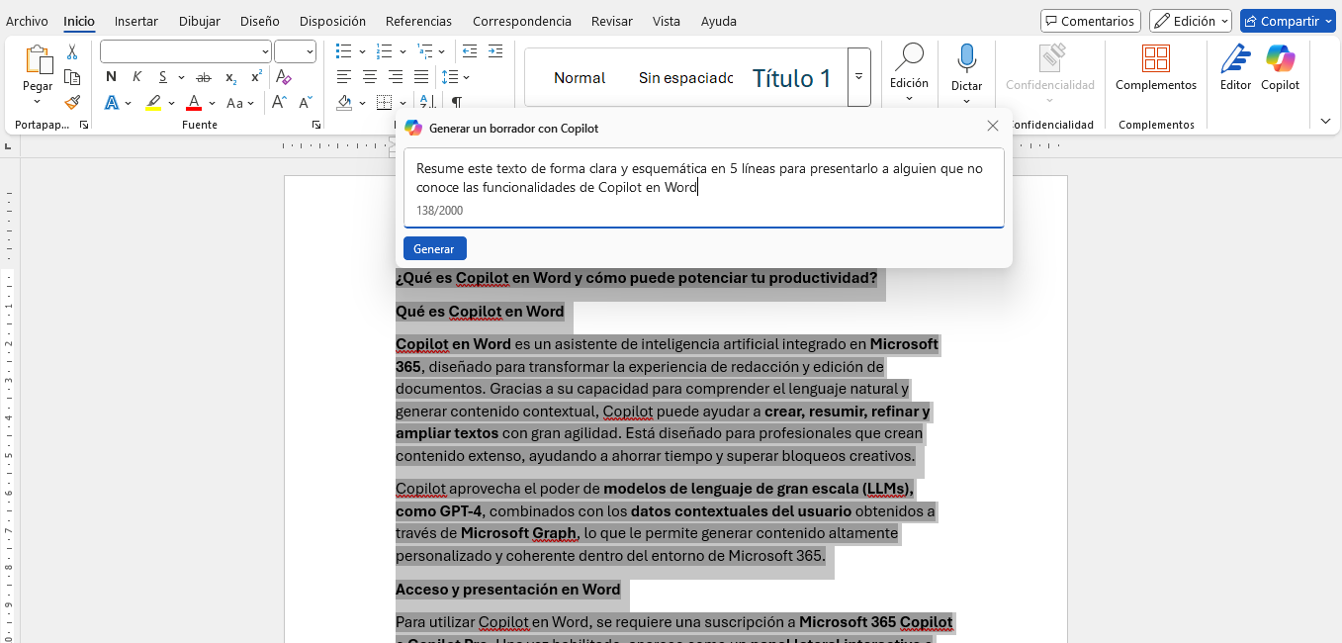
Task: Open font color dropdown arrow
Action: click(x=213, y=103)
